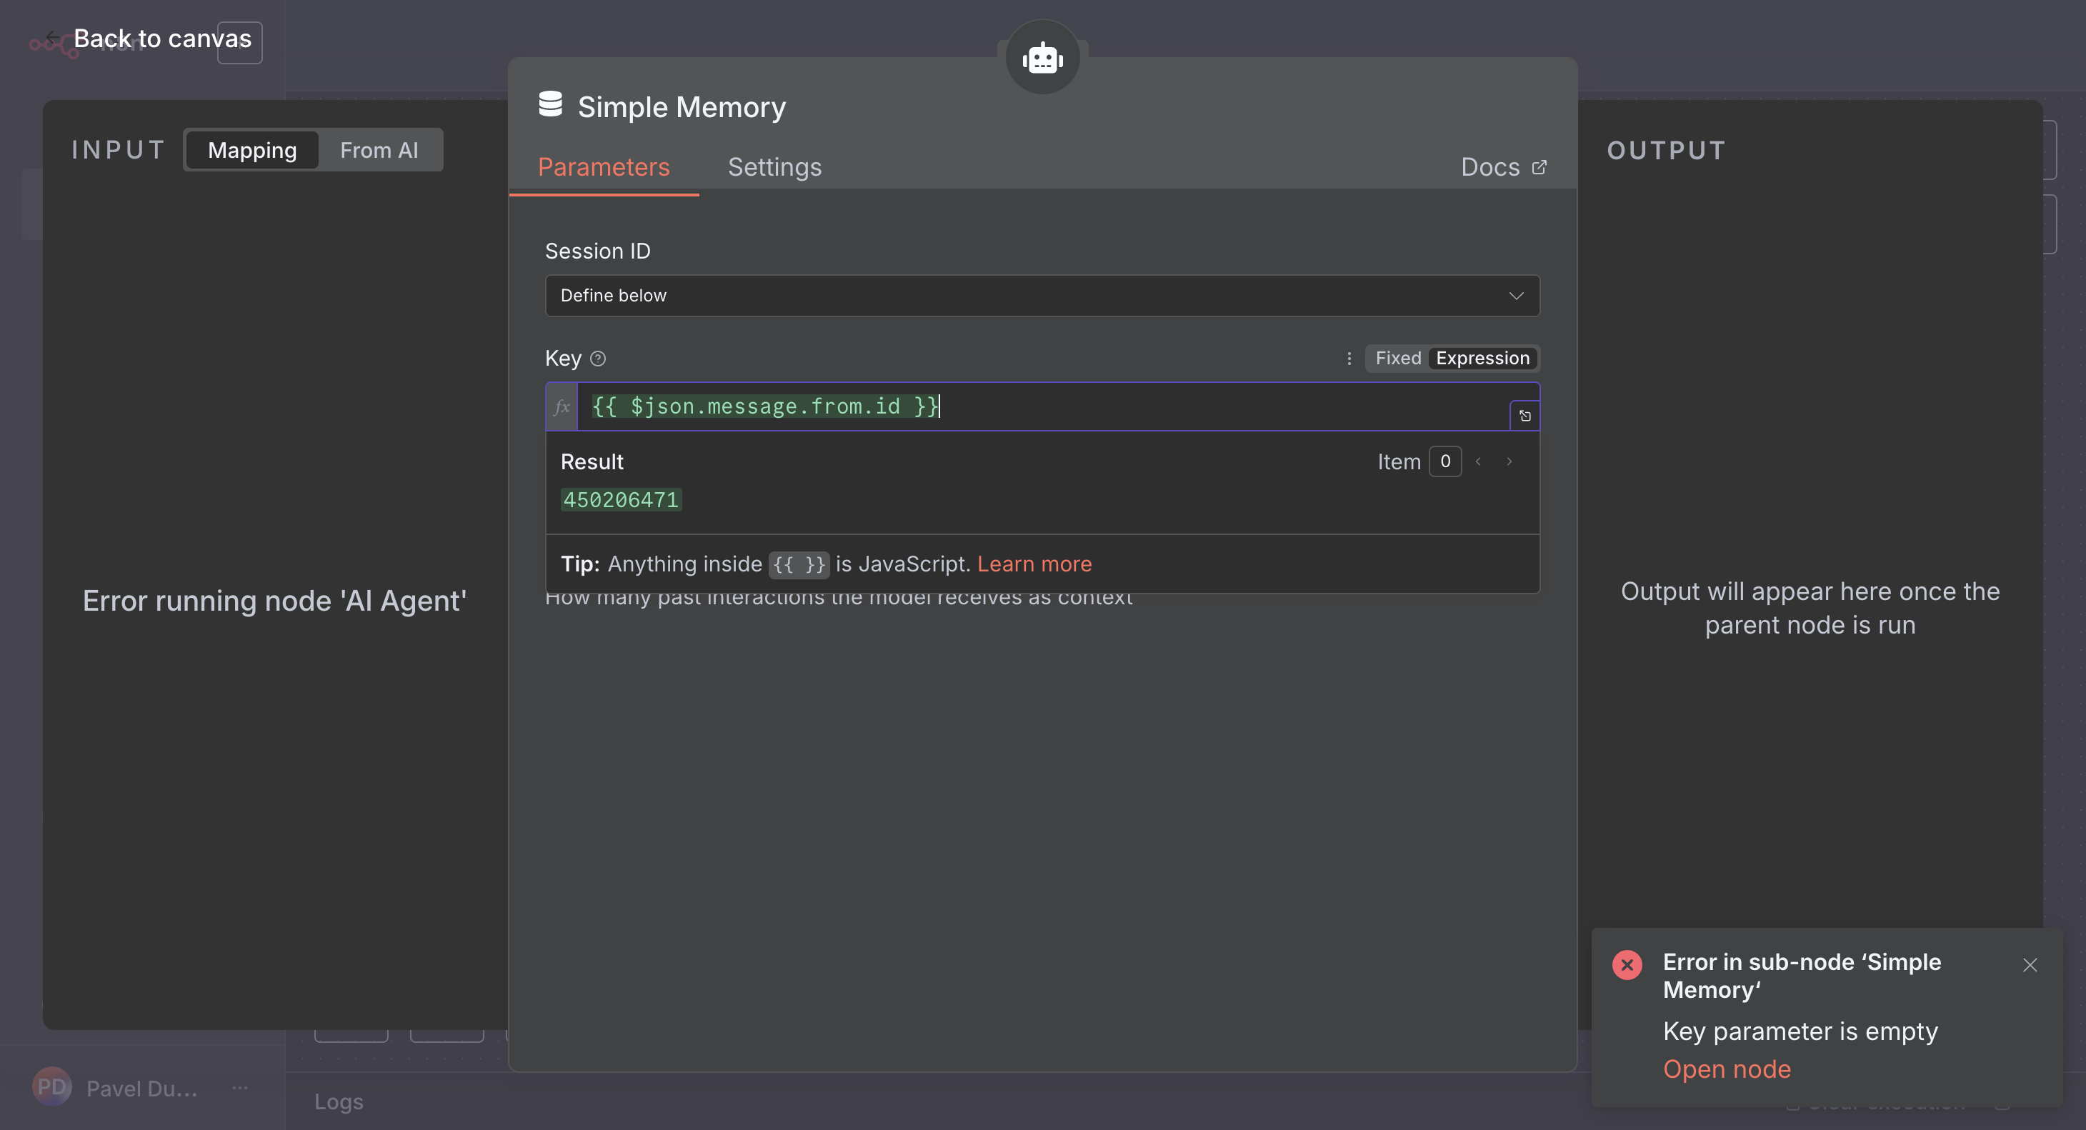This screenshot has height=1130, width=2086.
Task: Open Key parameter three-dot options menu
Action: (1349, 359)
